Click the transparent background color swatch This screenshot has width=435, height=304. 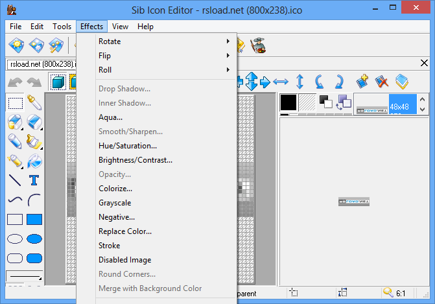click(307, 102)
